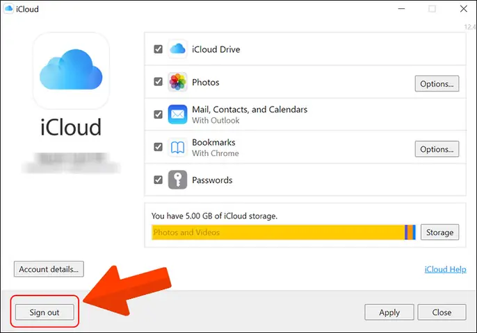Click the With Chrome subtitle
The width and height of the screenshot is (477, 333).
pyautogui.click(x=216, y=153)
